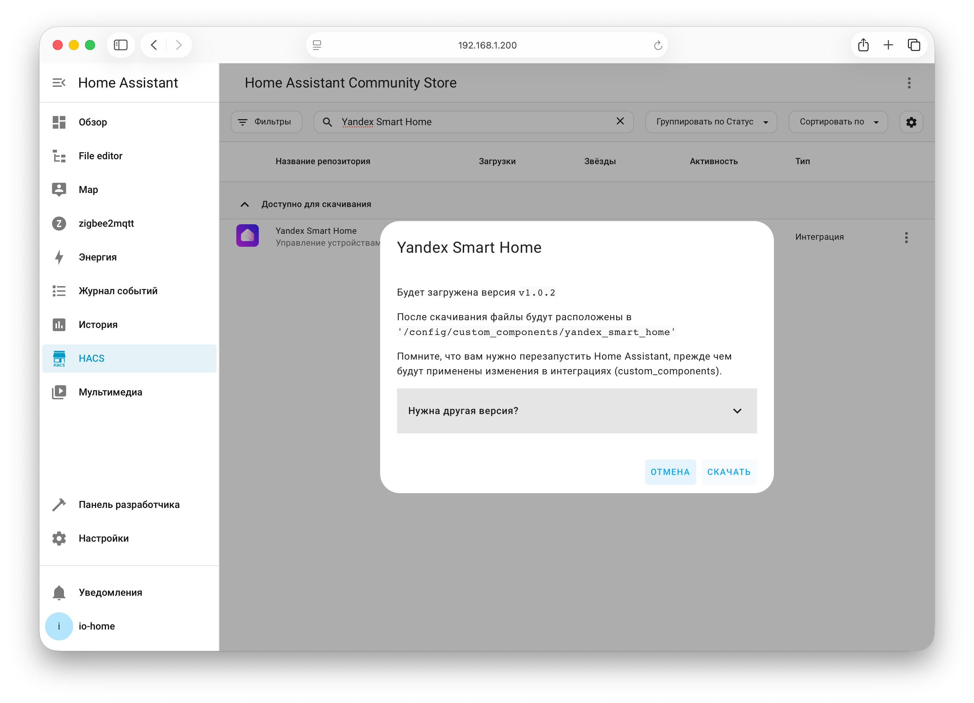Open the Группировать по Статус dropdown

[x=711, y=122]
